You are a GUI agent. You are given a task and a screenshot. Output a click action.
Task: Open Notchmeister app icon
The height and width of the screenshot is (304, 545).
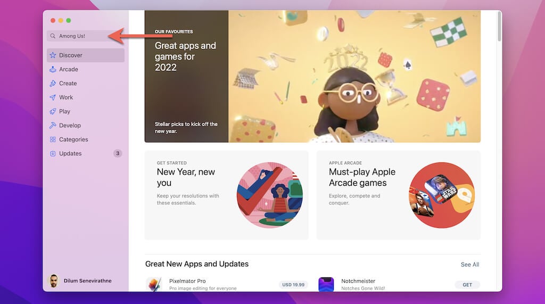(326, 284)
